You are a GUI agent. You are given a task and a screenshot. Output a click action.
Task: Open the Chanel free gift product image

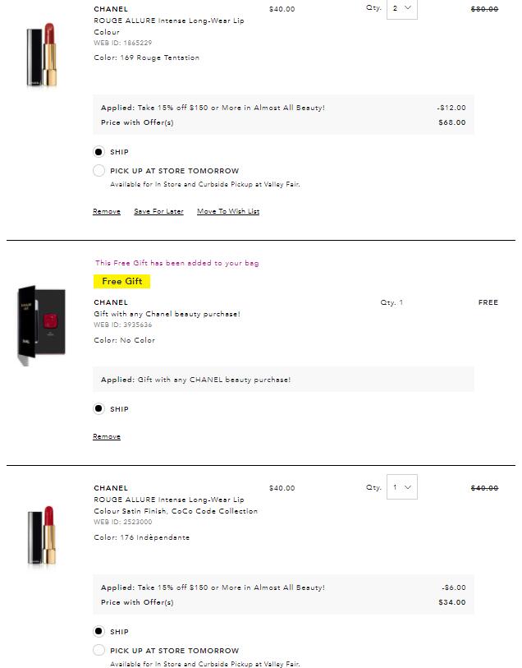[41, 326]
